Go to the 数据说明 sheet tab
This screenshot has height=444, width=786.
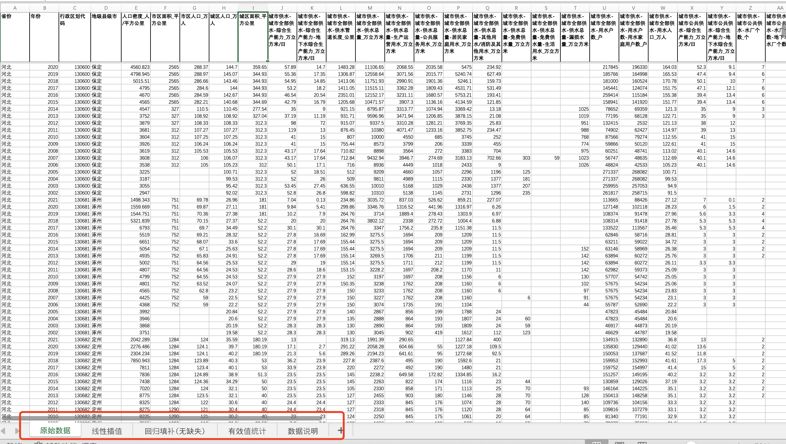click(303, 431)
